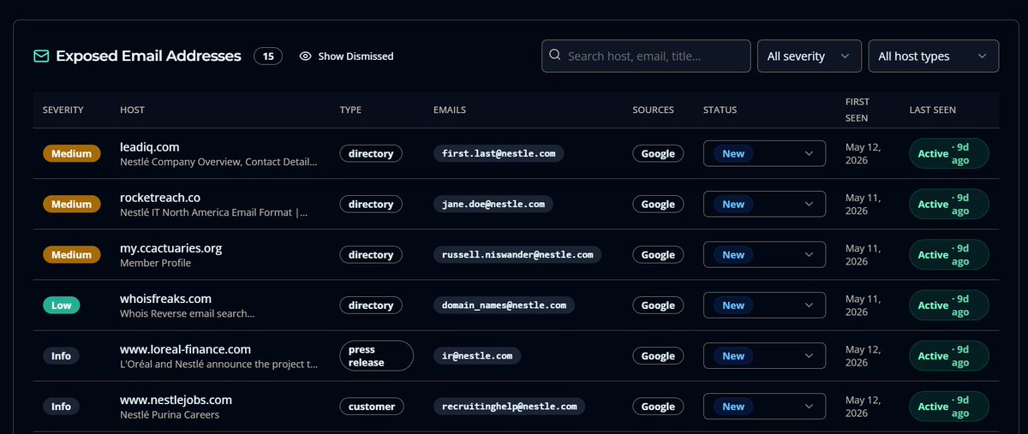
Task: Click the Member Profile subtitle text
Action: point(155,264)
